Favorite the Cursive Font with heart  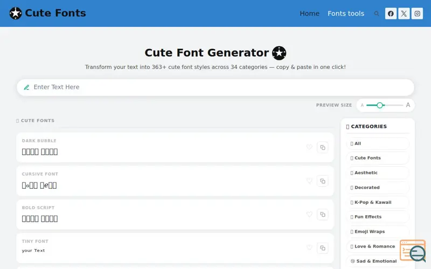[309, 181]
